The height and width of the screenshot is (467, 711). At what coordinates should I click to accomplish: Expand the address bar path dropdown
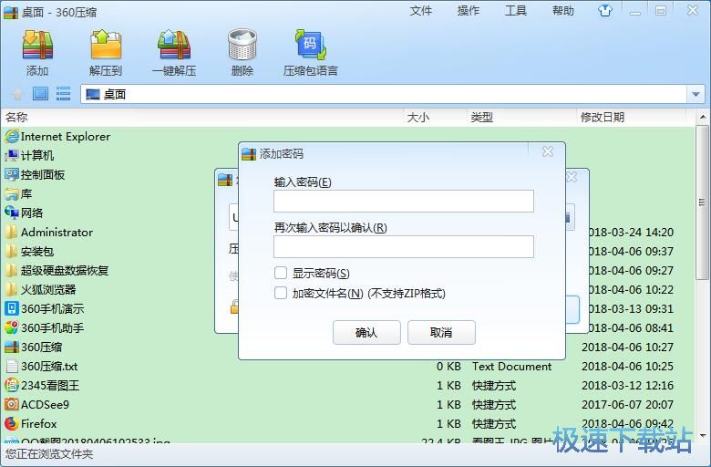click(x=696, y=94)
